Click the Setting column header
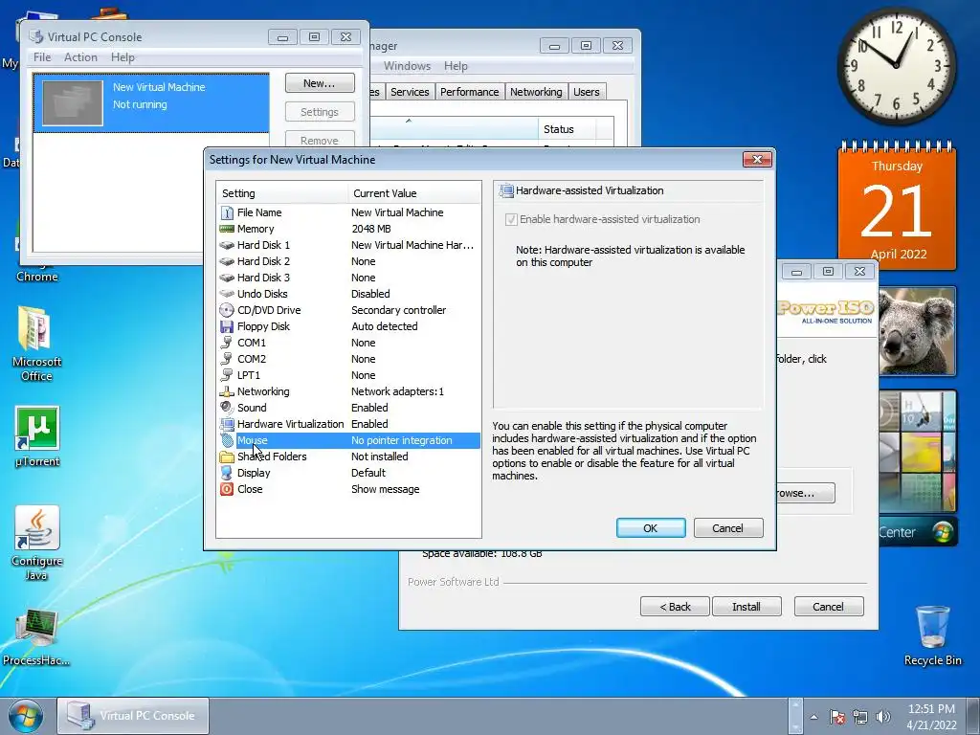This screenshot has width=980, height=735. (282, 193)
